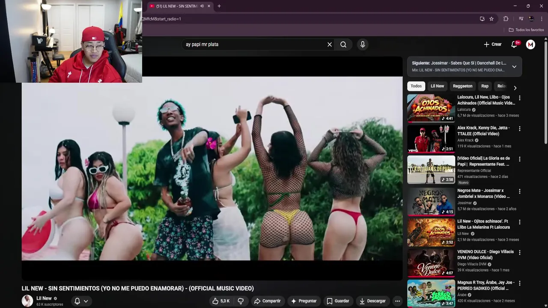Expand the Siguiente mix playlist panel
This screenshot has height=308, width=548.
(514, 66)
